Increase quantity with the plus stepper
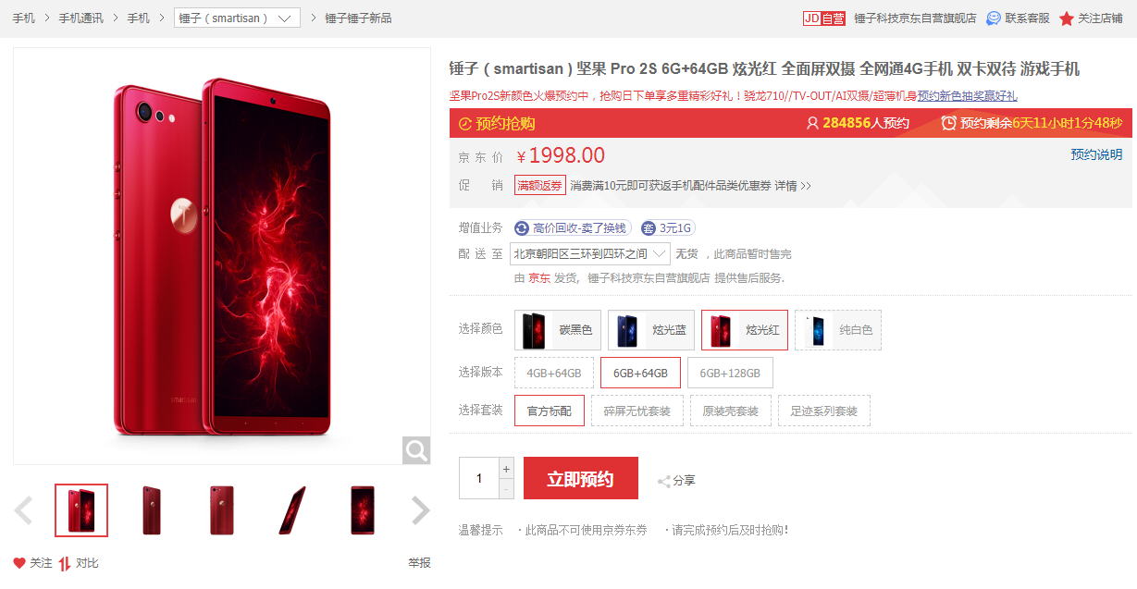The height and width of the screenshot is (589, 1137). click(506, 468)
